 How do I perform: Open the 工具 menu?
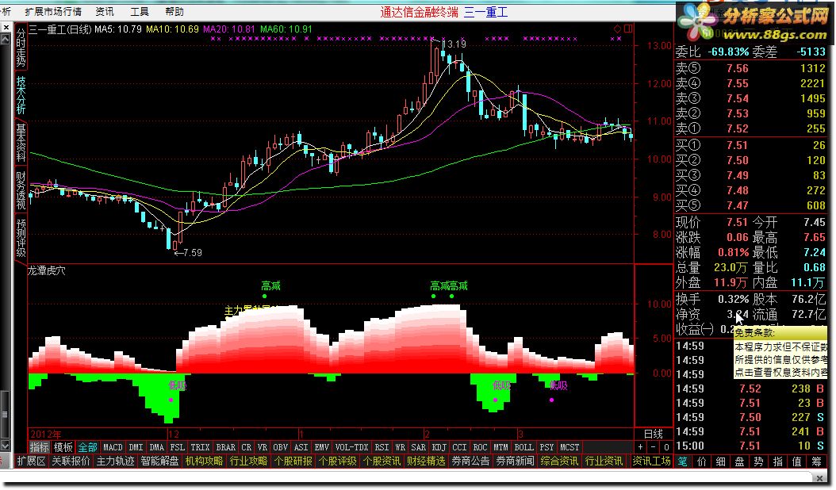[x=140, y=11]
